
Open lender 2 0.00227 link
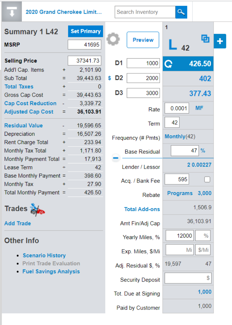199,165
